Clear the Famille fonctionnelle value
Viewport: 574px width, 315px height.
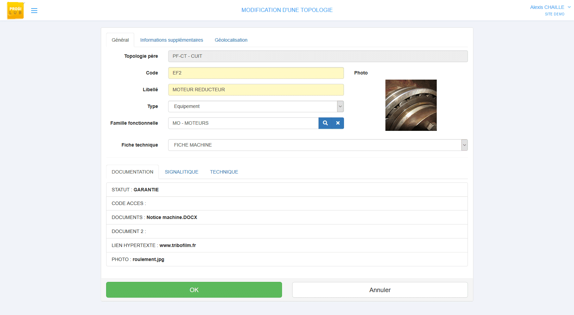click(x=338, y=123)
